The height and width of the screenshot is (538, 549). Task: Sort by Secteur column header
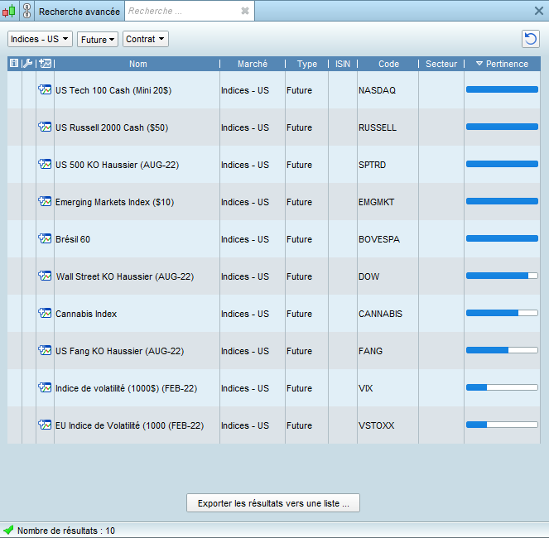point(441,64)
